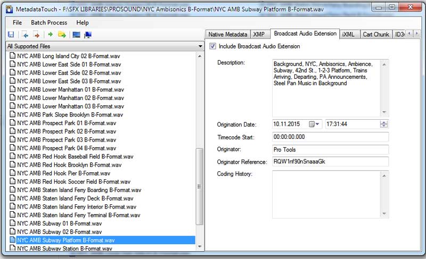This screenshot has width=426, height=259.
Task: Click file icon beside NYC AMB Red Hook Pier B-Format.wav
Action: pos(12,173)
